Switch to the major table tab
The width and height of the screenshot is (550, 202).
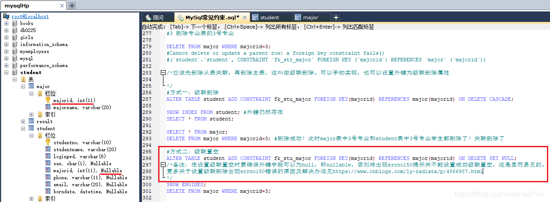[310, 18]
